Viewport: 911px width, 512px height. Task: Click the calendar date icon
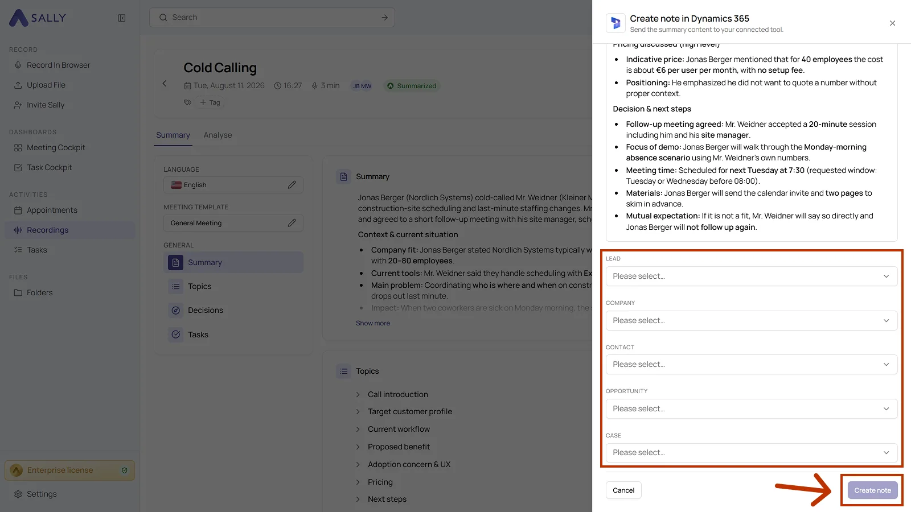point(187,86)
